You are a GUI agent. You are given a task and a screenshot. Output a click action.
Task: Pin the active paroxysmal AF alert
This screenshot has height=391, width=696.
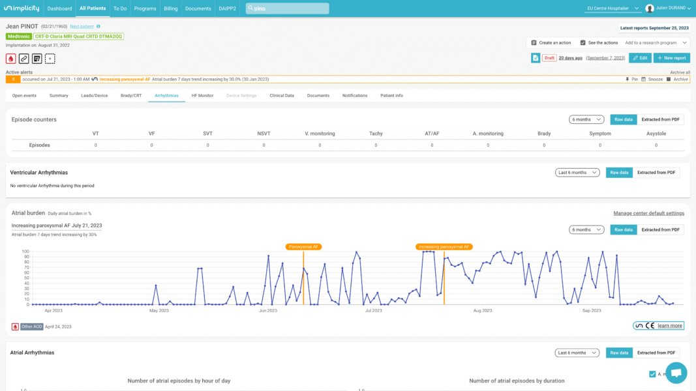pyautogui.click(x=631, y=79)
